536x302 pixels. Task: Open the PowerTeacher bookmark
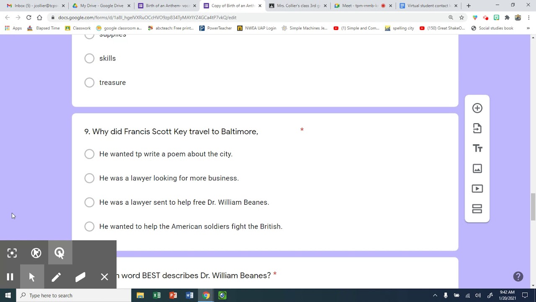point(216,28)
